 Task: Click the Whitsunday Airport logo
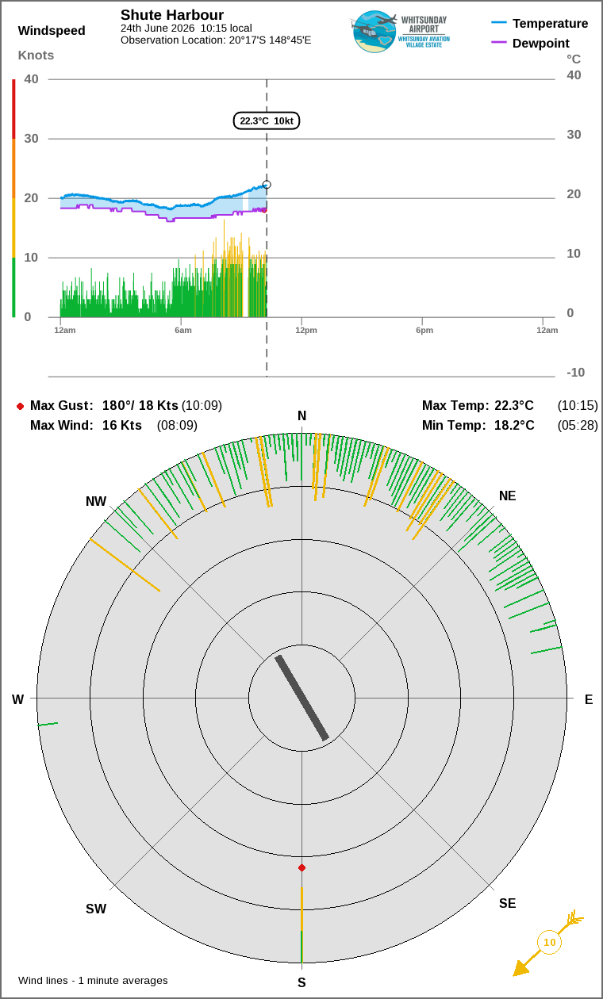click(402, 32)
